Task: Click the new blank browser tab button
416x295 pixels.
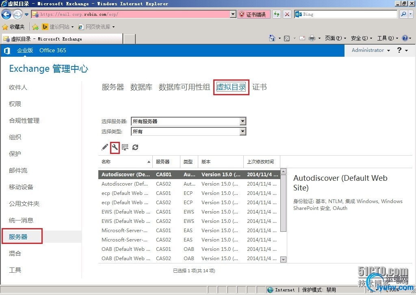Action: tap(130, 39)
